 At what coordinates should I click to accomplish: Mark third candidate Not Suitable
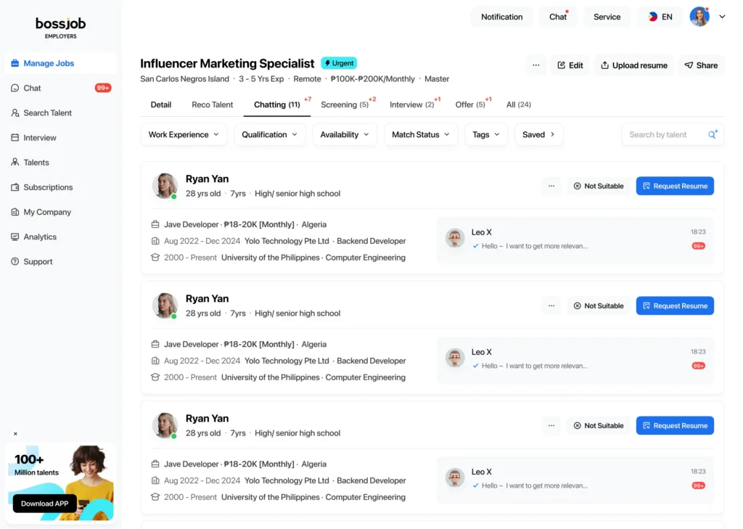point(599,426)
